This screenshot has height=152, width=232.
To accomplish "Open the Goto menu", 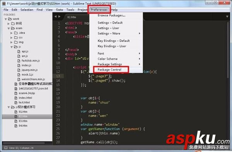I will click(59, 10).
